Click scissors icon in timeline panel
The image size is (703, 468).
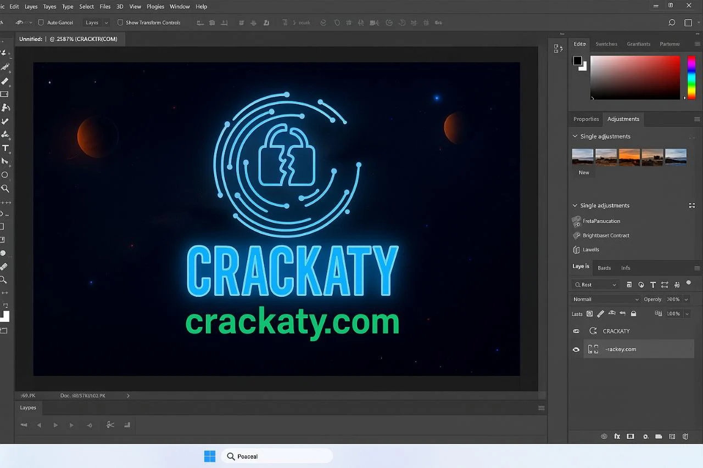110,425
